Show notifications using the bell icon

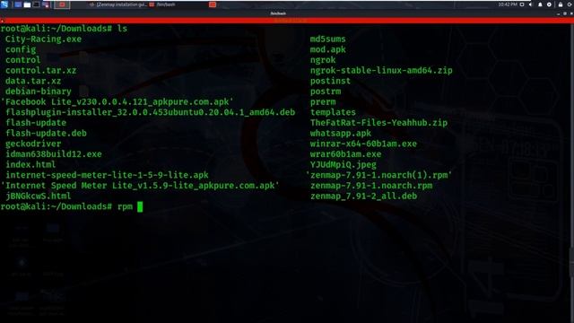click(x=540, y=4)
